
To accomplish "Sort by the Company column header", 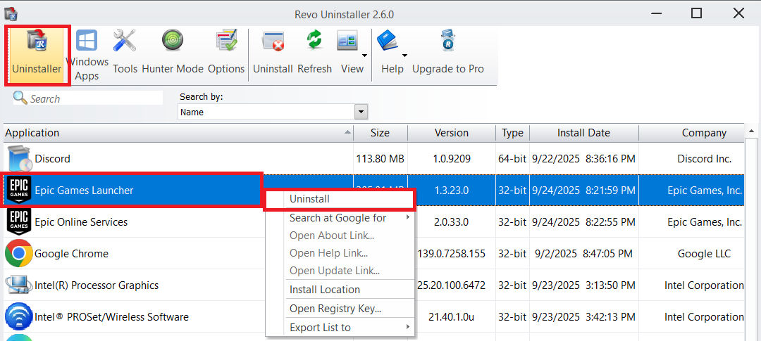I will (692, 133).
